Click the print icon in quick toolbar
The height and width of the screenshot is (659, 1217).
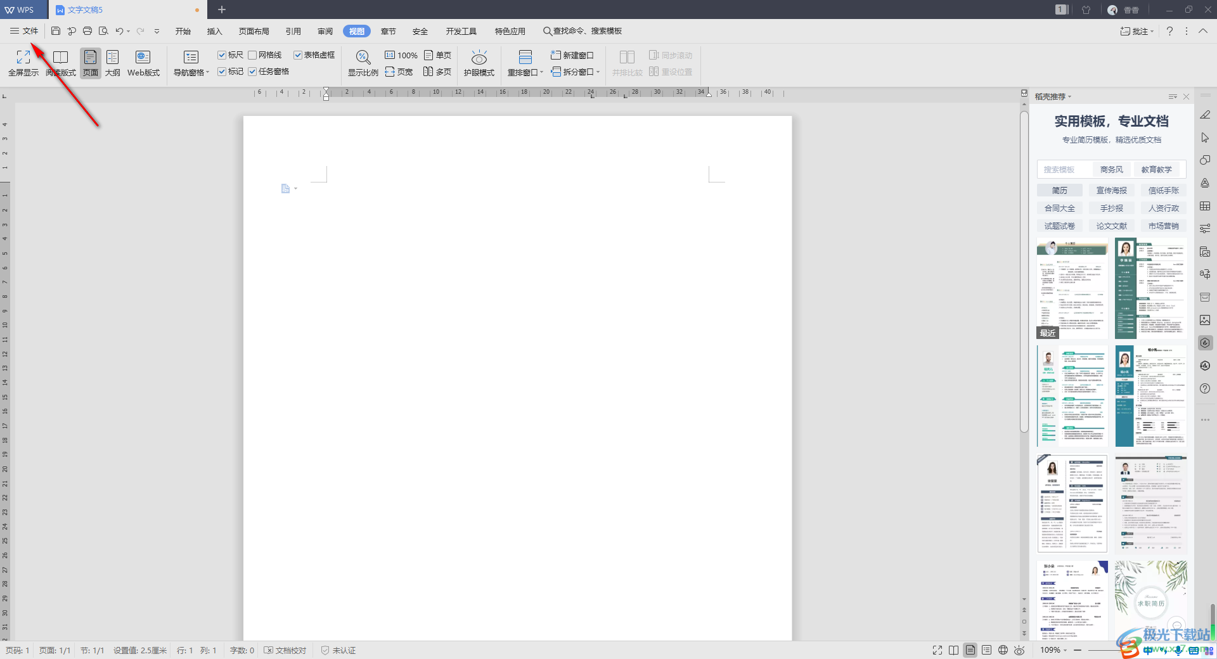pos(87,31)
